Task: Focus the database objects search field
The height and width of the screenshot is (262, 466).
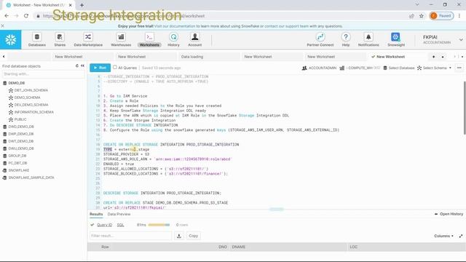Action: coord(43,74)
